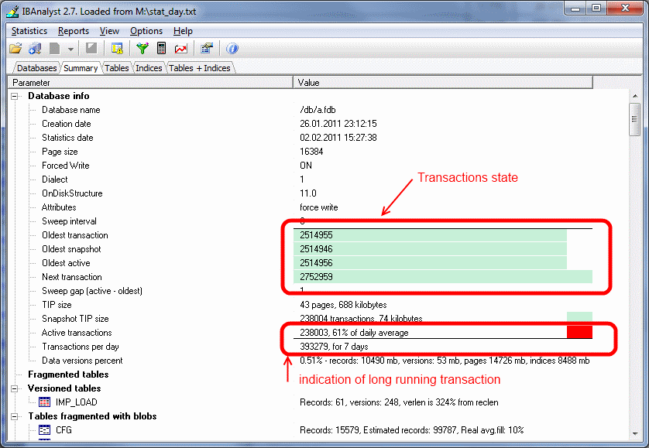Click the green funnel filter icon
This screenshot has width=649, height=448.
tap(142, 49)
